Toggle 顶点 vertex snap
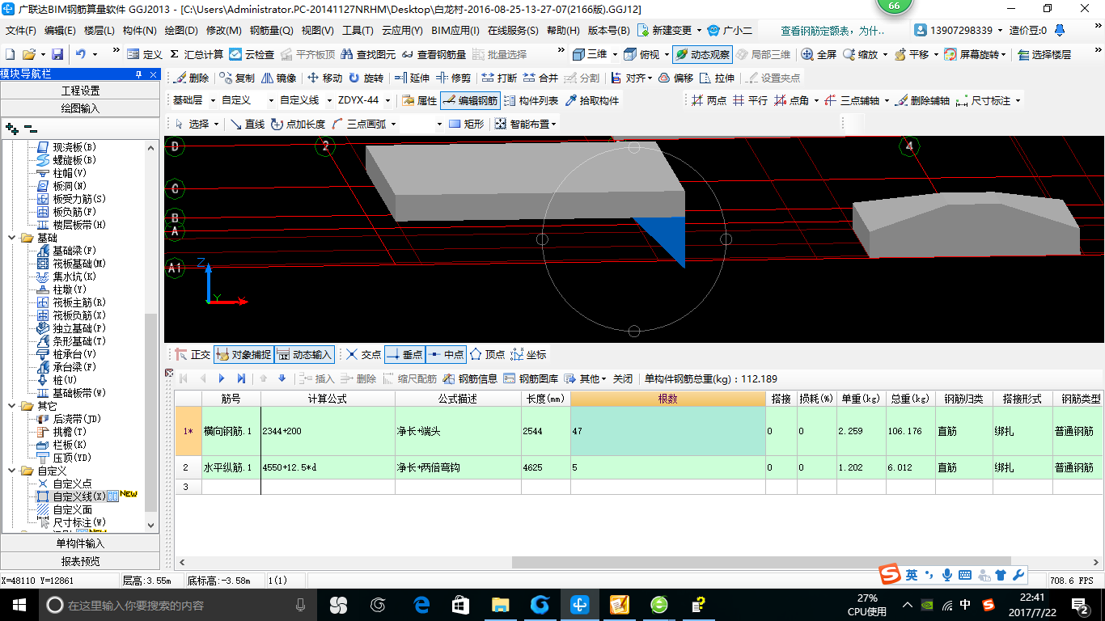The width and height of the screenshot is (1105, 621). (x=487, y=355)
